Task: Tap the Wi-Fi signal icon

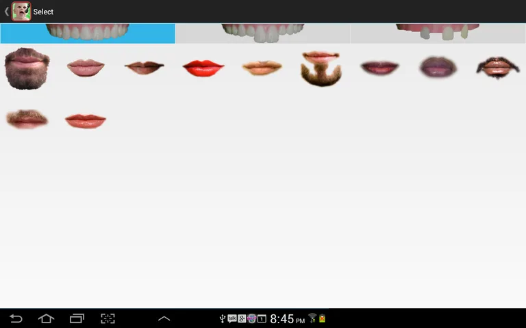Action: coord(312,318)
